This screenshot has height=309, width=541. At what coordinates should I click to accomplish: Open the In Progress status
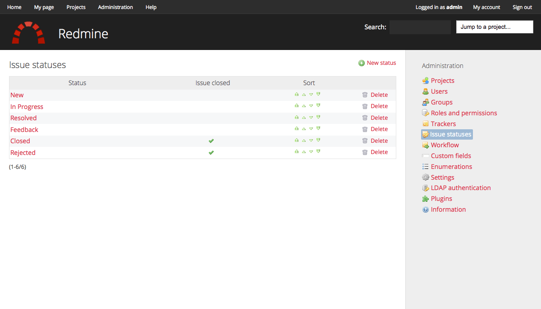pos(27,107)
